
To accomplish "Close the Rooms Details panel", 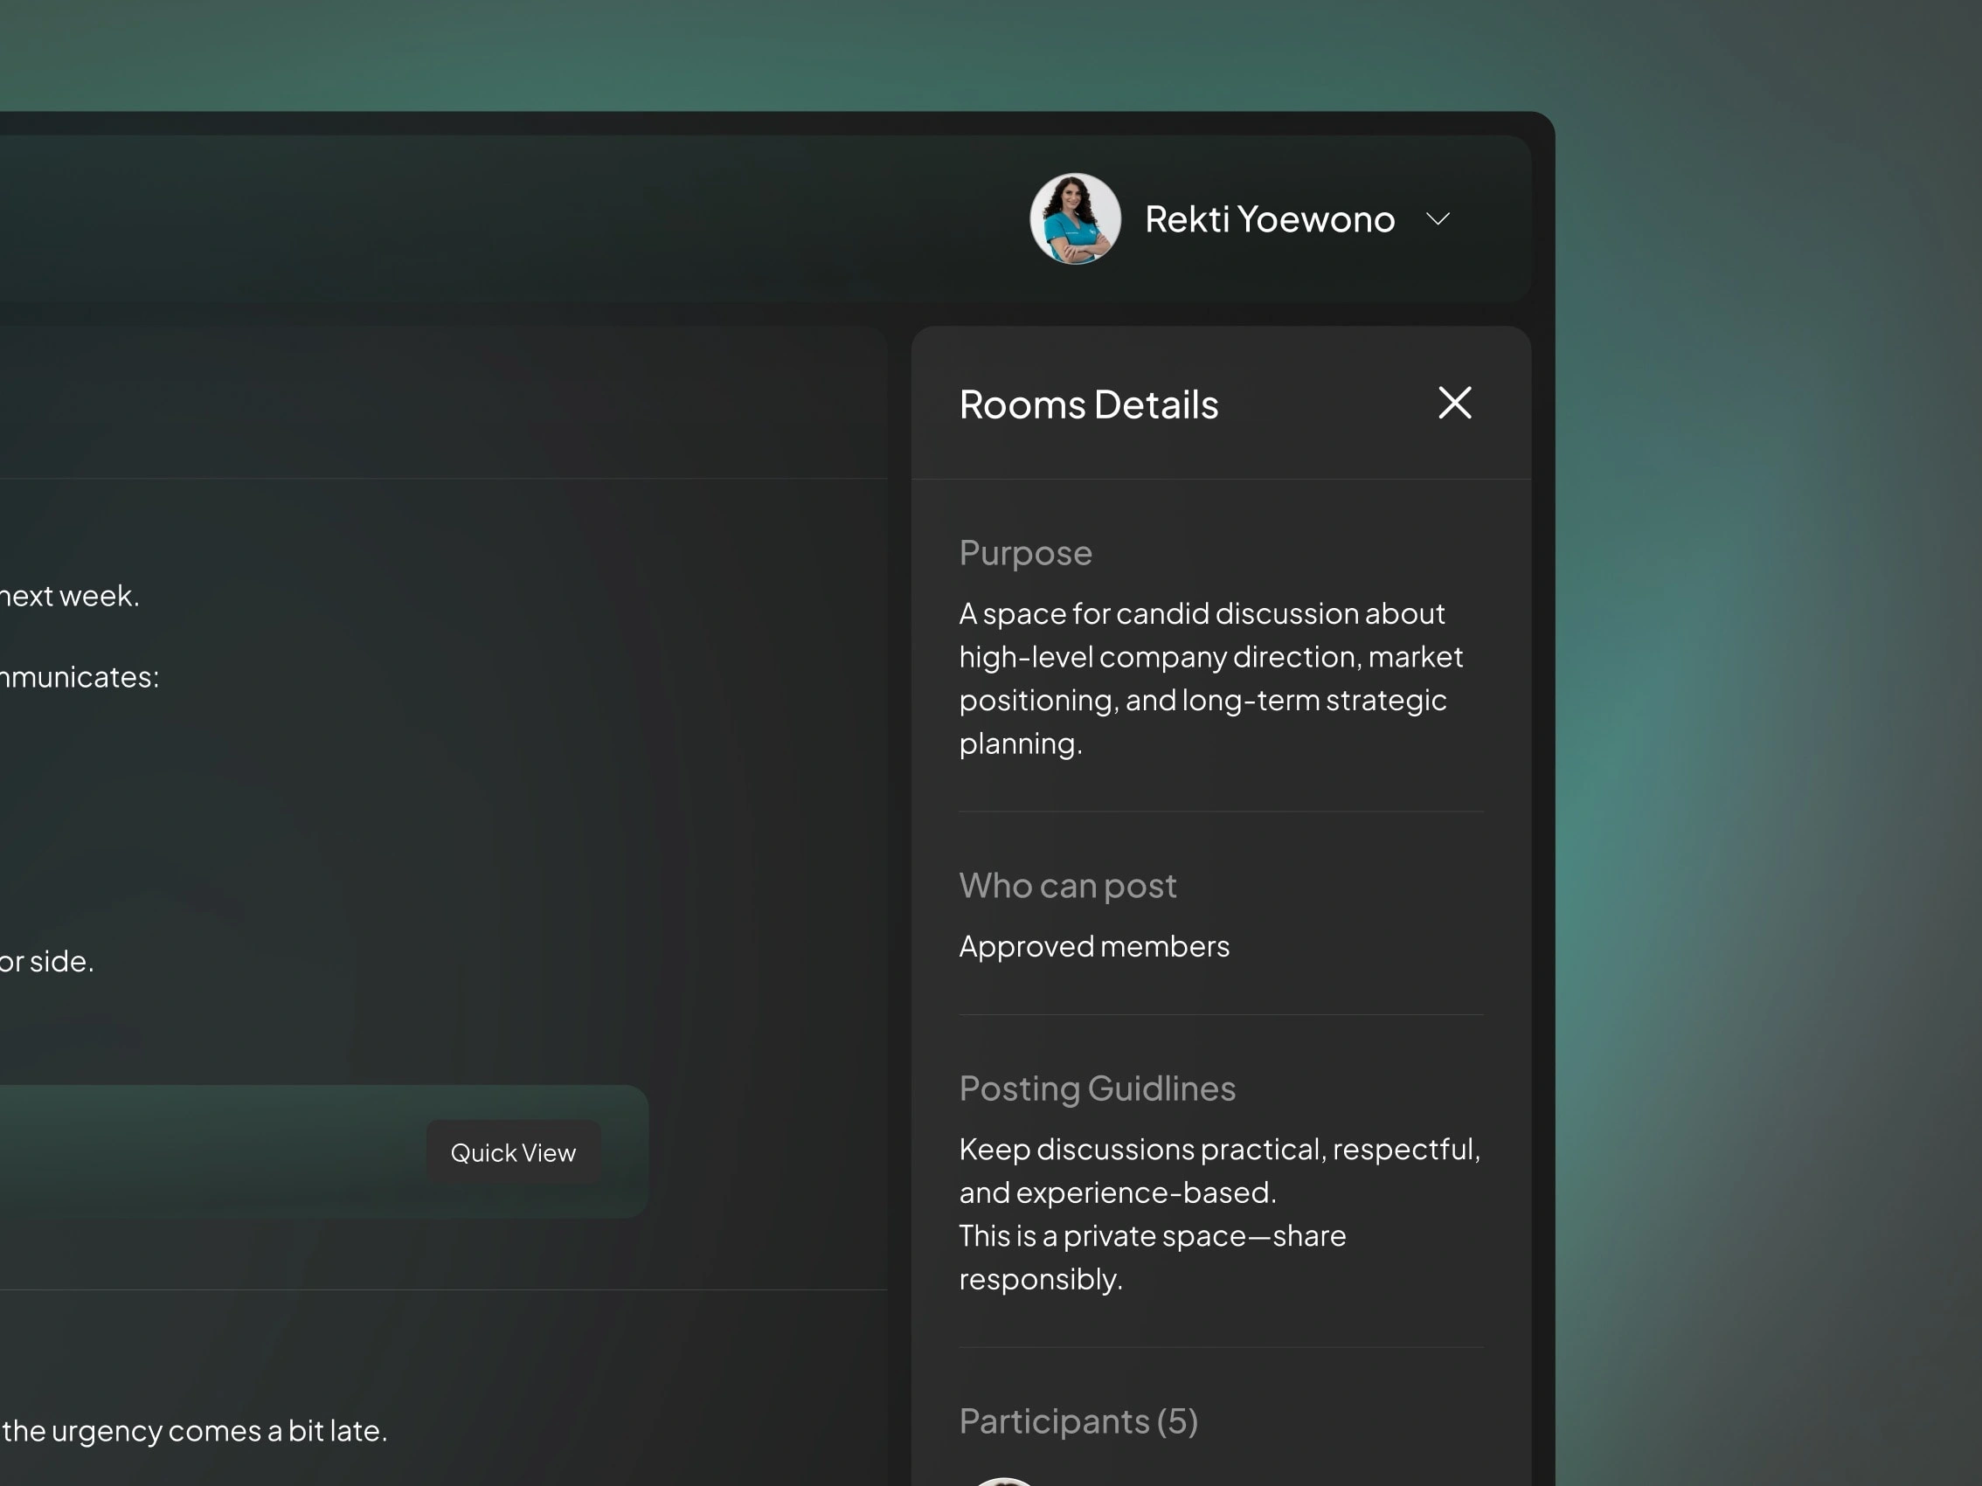I will pyautogui.click(x=1454, y=403).
